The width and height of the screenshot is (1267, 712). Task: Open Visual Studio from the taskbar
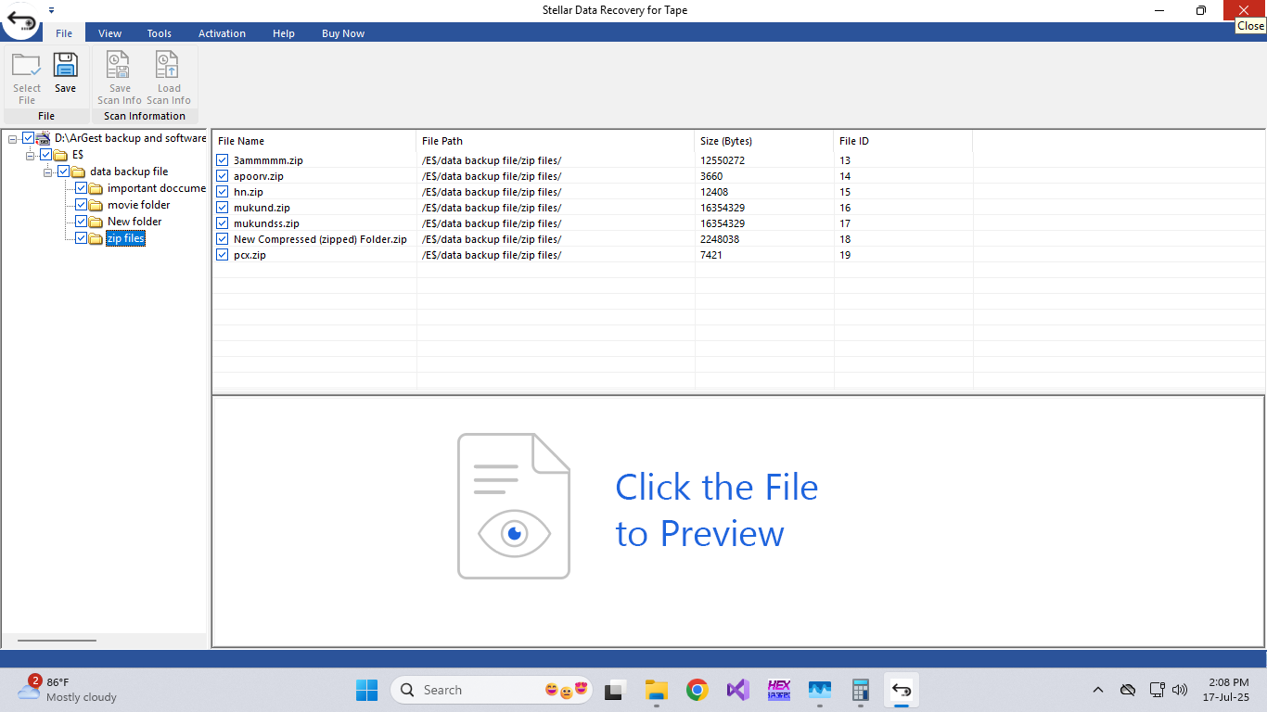pos(738,690)
